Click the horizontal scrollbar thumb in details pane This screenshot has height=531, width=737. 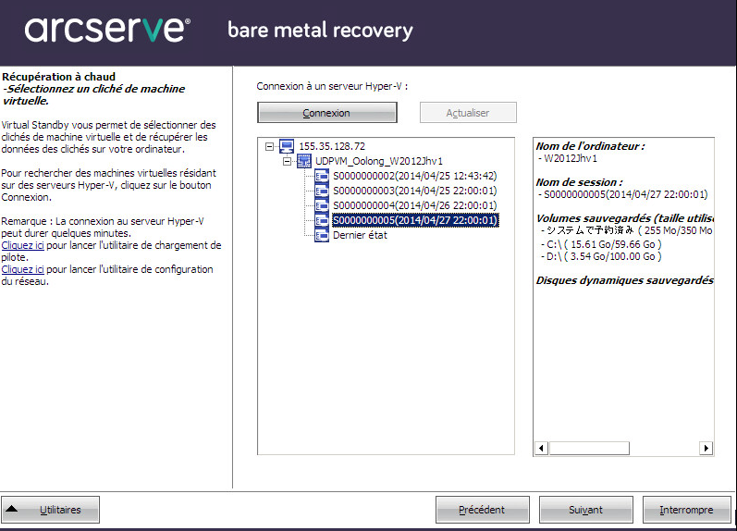pos(589,448)
